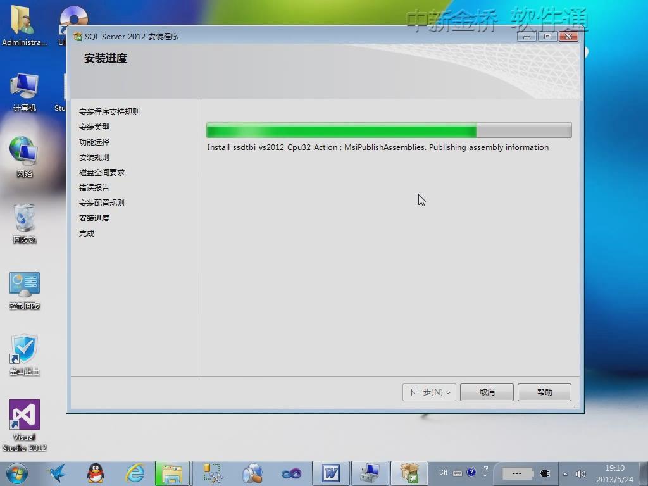
Task: Click the green installation progress bar
Action: (389, 130)
